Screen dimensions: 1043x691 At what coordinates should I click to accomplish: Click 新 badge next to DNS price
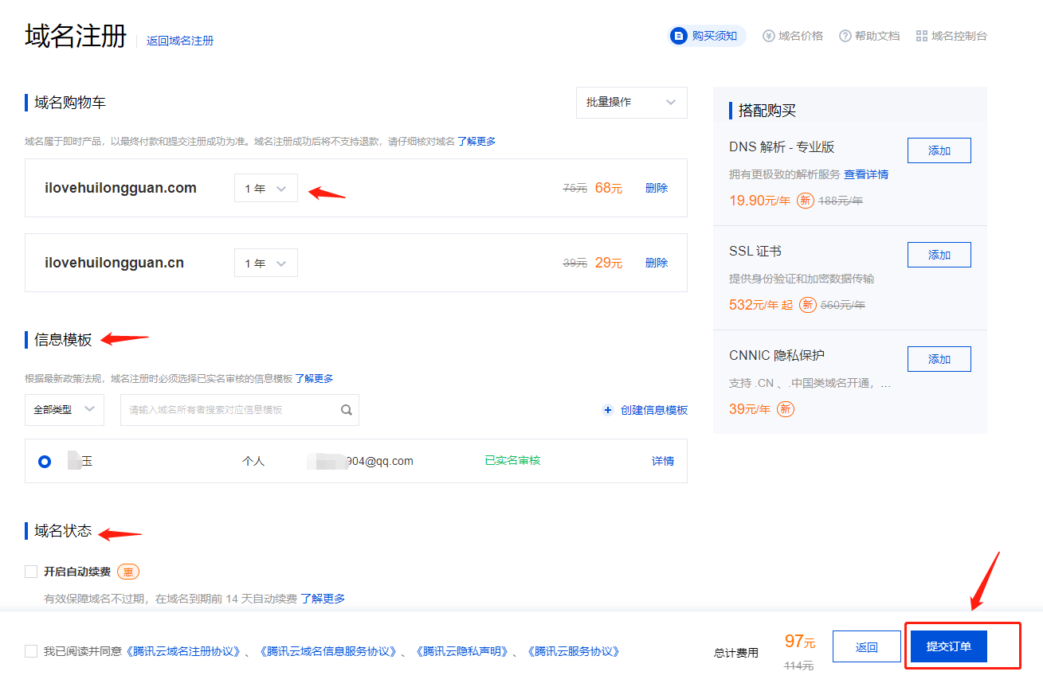tap(806, 201)
